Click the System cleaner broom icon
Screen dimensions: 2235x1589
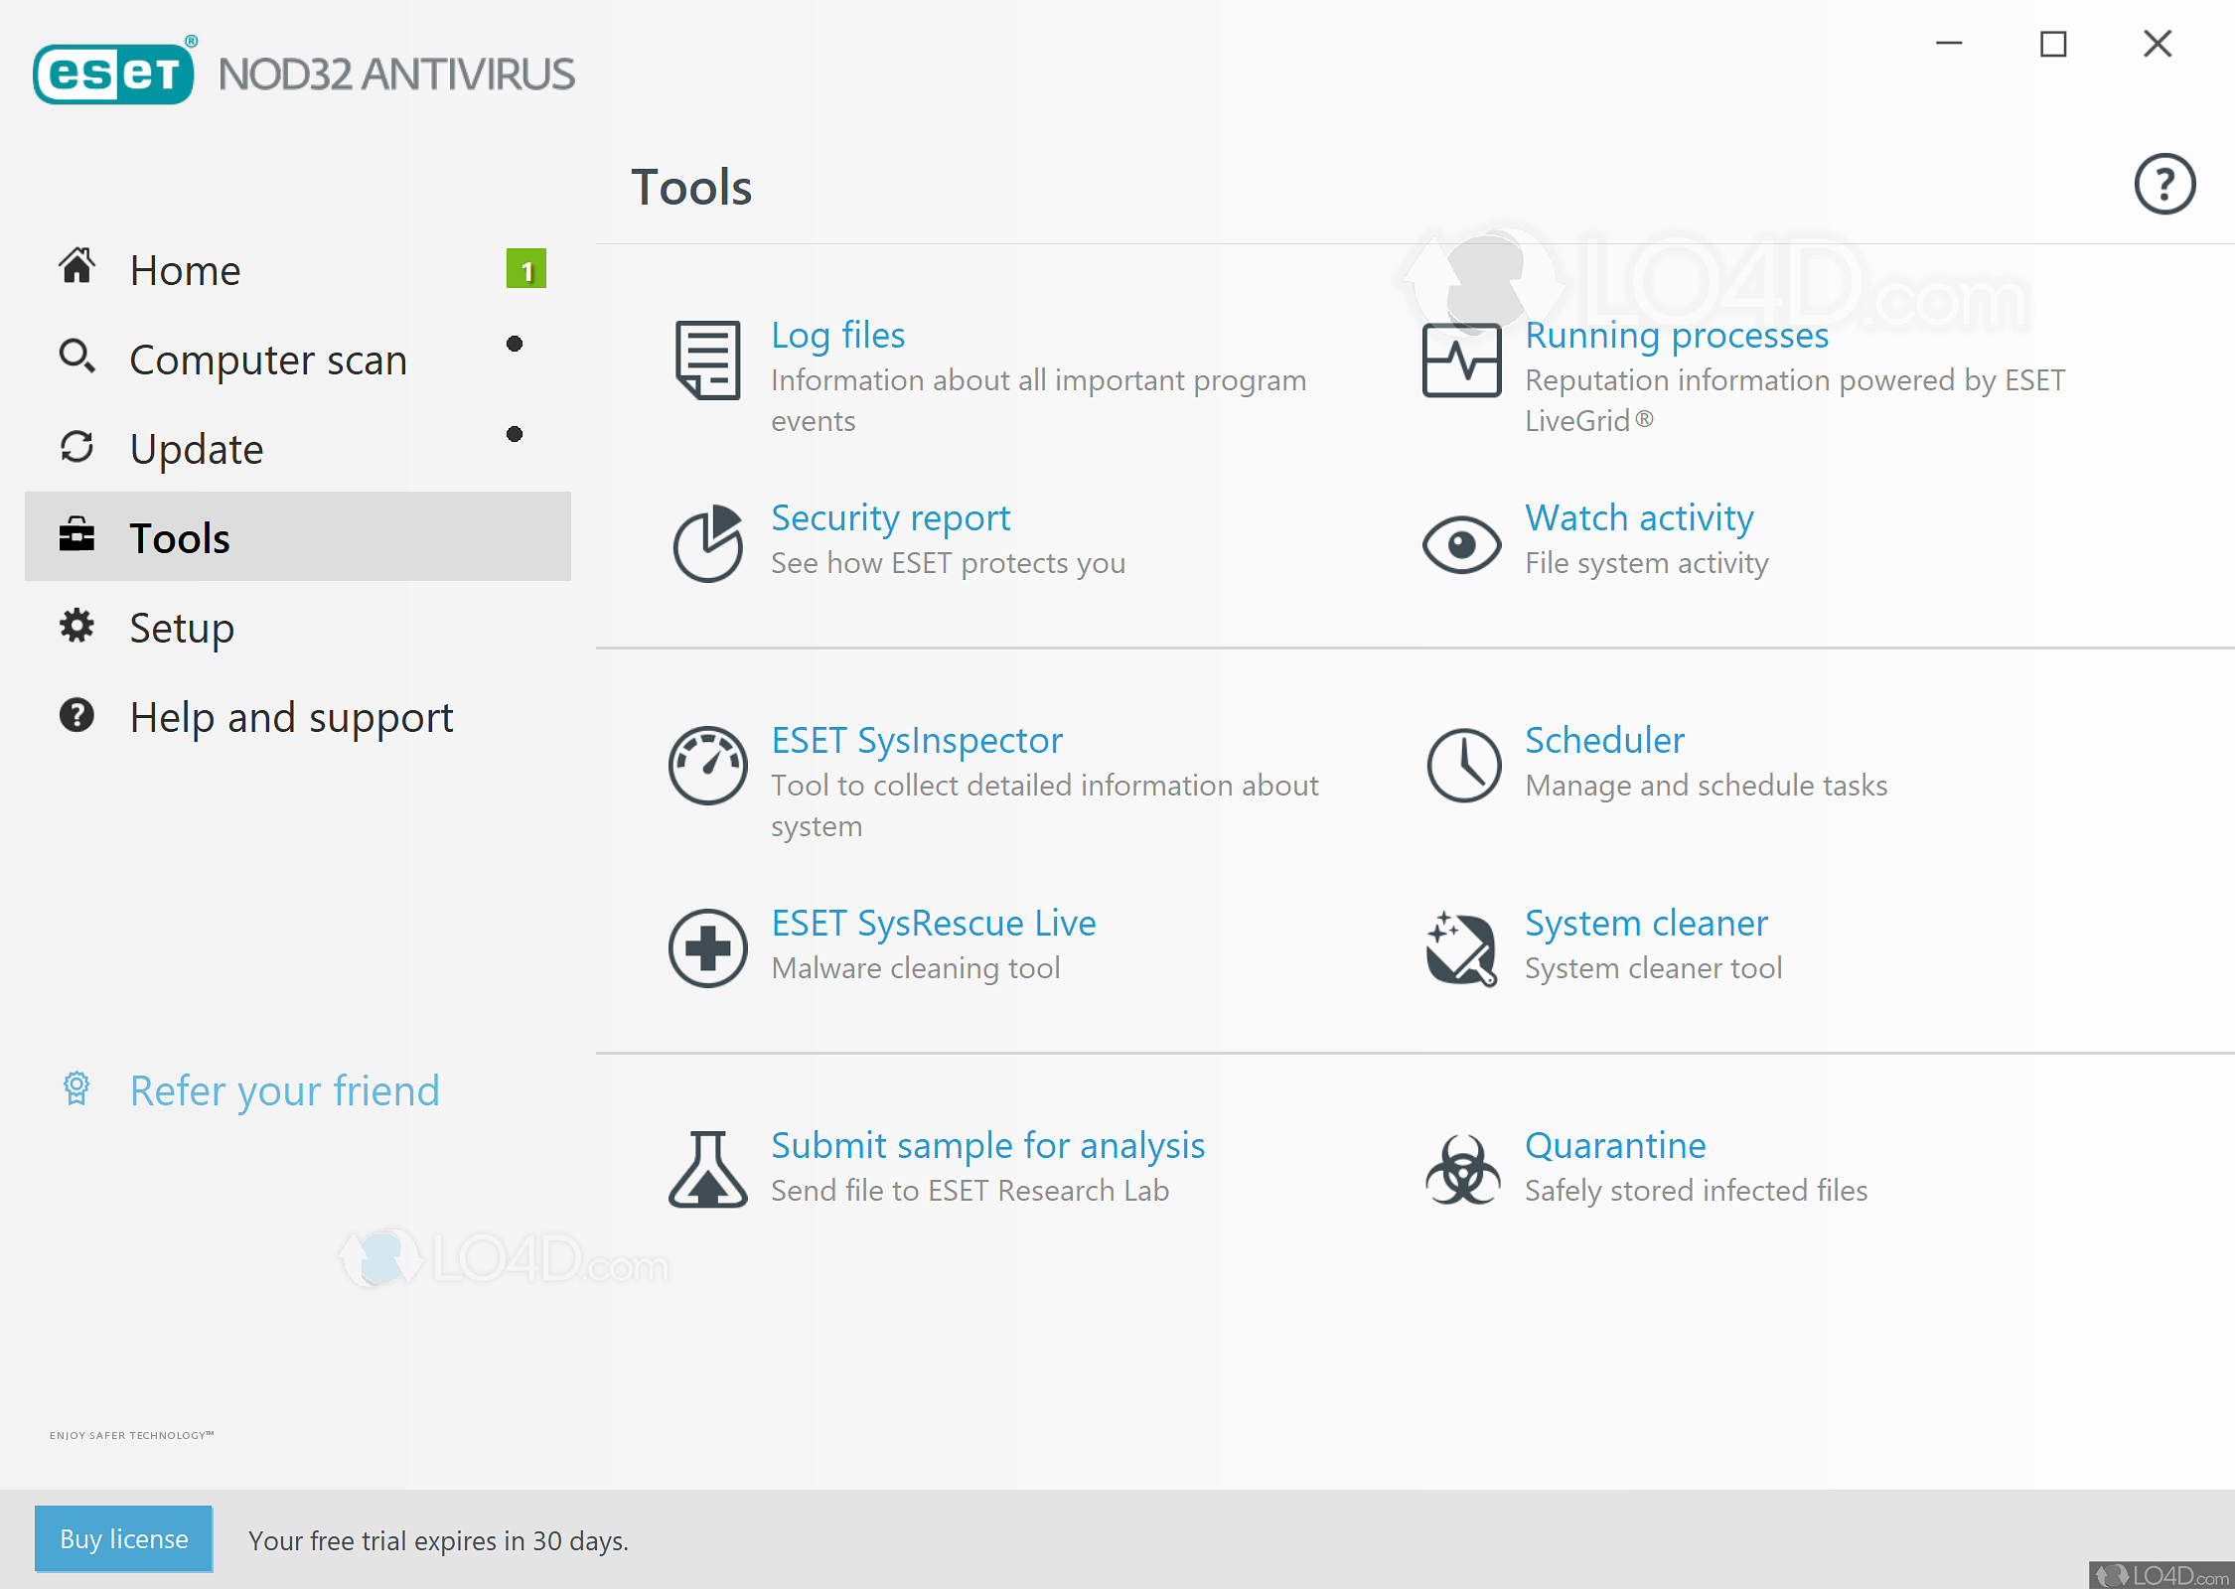pos(1461,947)
